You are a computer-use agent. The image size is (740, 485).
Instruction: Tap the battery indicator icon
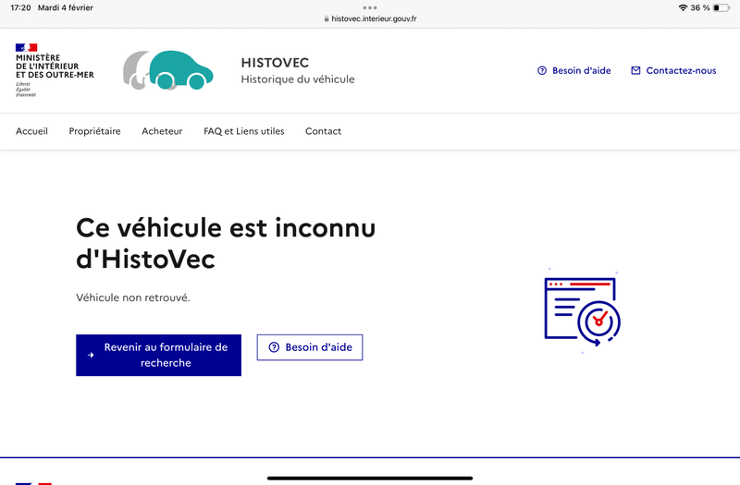pos(721,7)
